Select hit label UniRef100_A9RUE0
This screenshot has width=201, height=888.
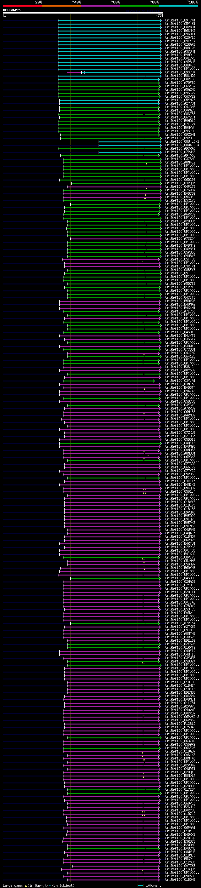(x=180, y=138)
